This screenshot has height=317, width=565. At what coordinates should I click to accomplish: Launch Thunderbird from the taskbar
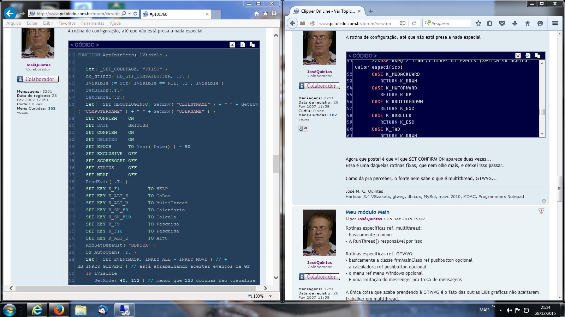[x=103, y=310]
